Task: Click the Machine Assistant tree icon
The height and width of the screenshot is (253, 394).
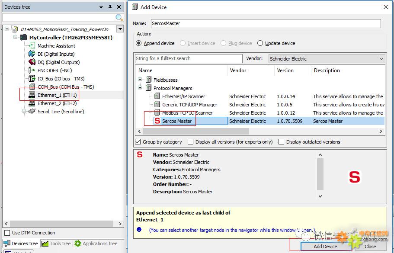Action: 32,46
